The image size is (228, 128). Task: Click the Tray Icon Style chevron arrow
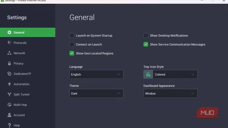click(192, 74)
